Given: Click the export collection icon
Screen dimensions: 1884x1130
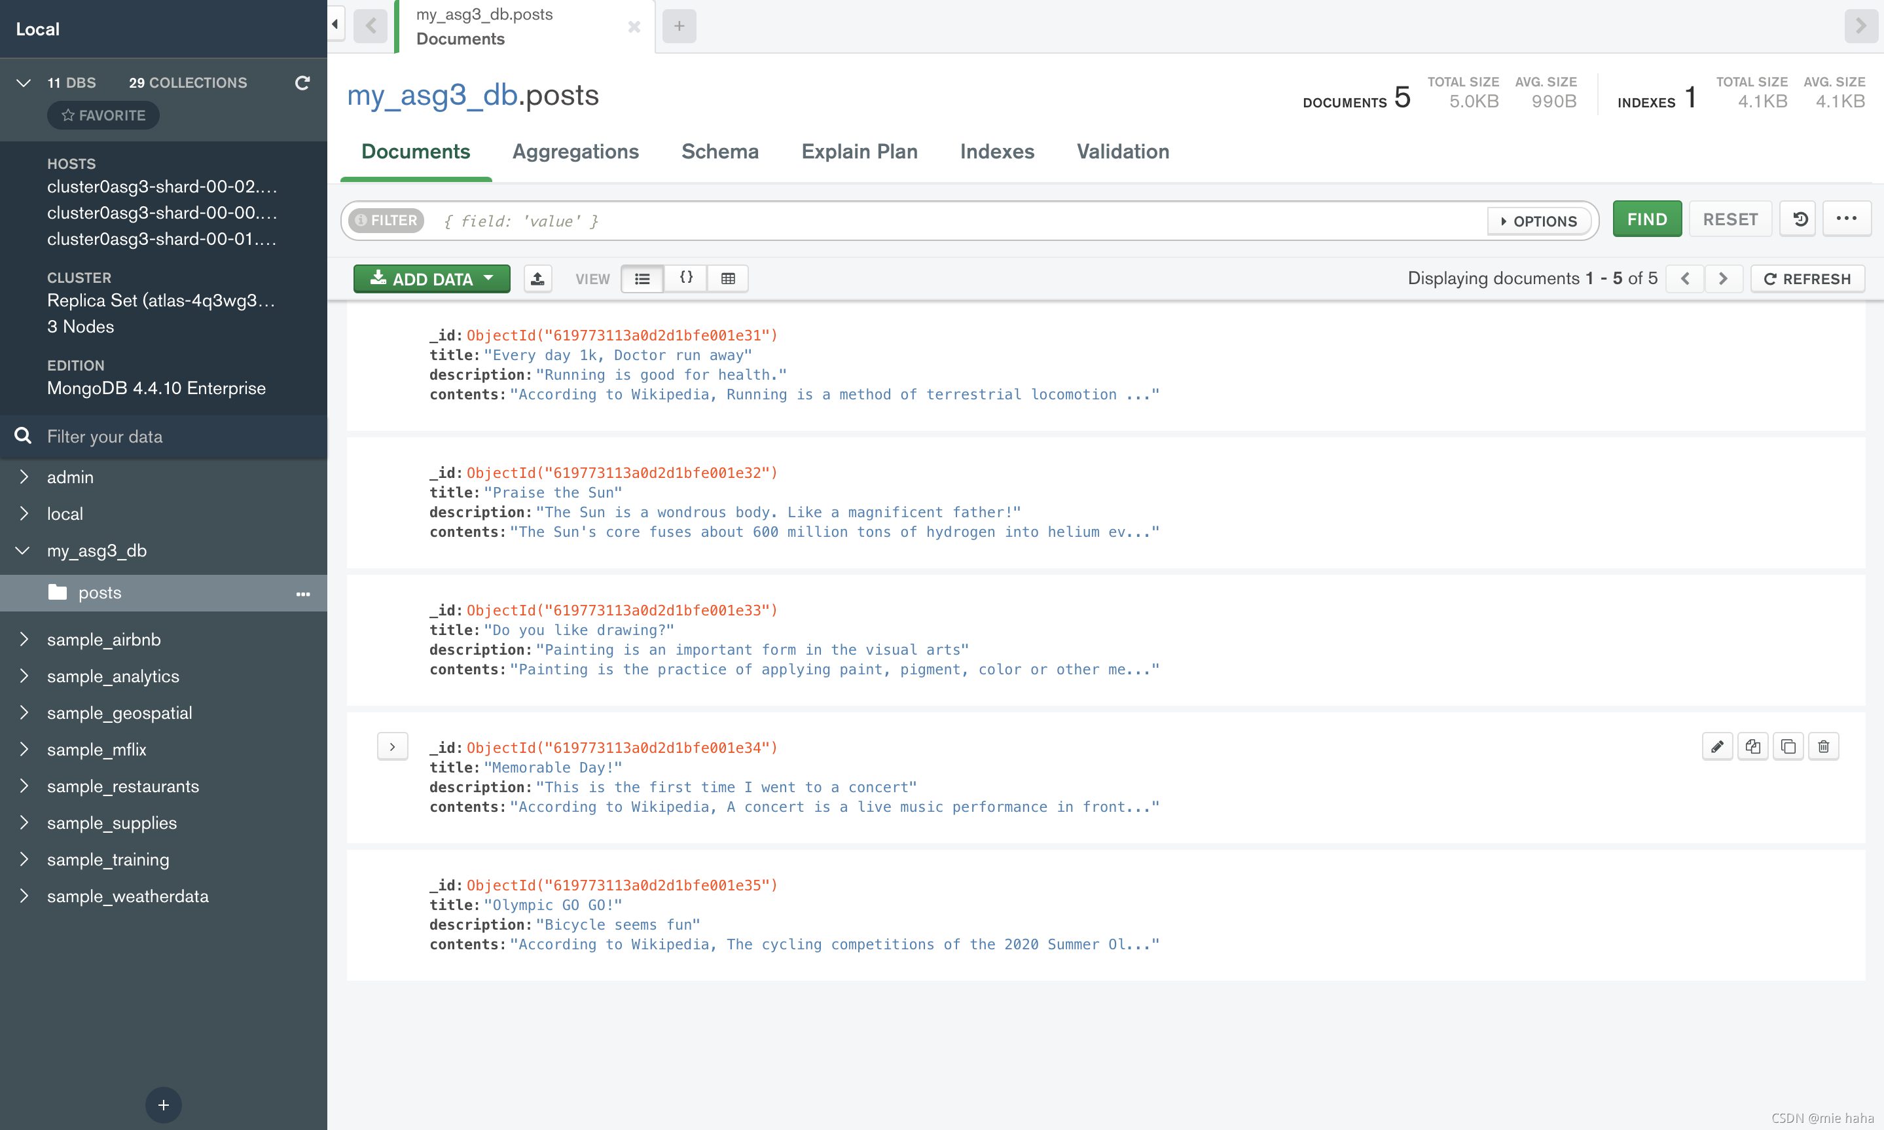Looking at the screenshot, I should [537, 279].
